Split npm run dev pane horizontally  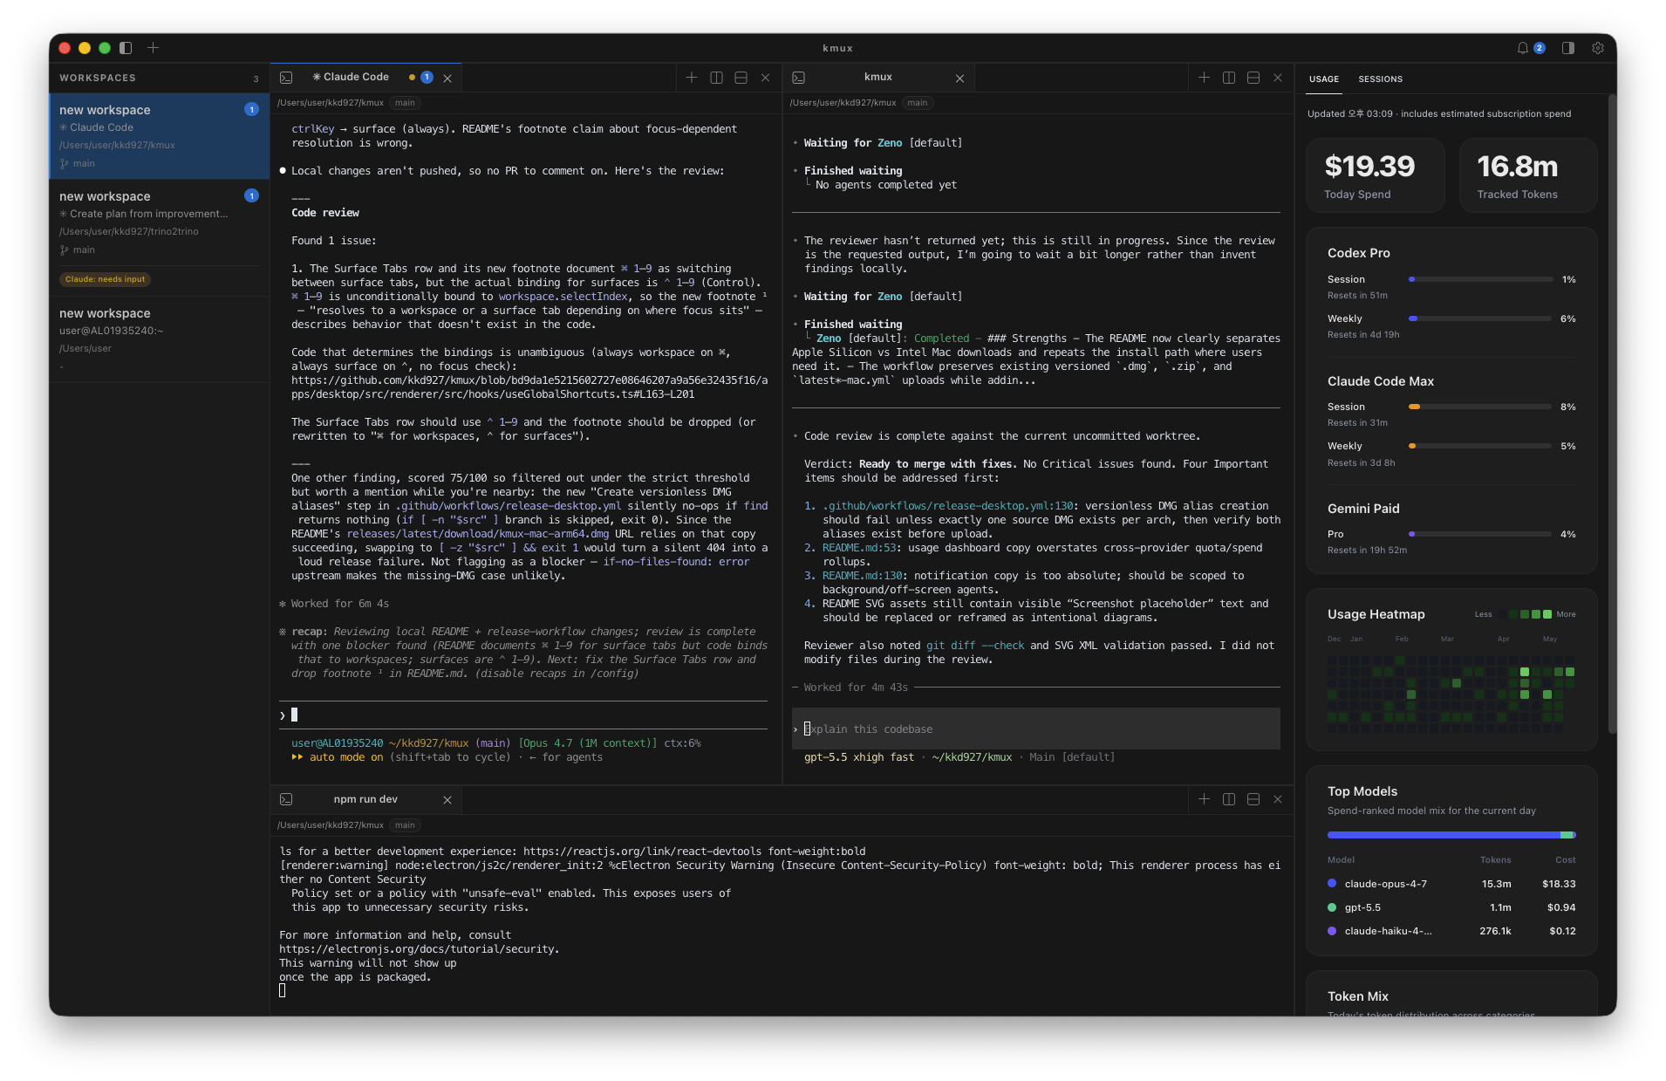point(1253,799)
